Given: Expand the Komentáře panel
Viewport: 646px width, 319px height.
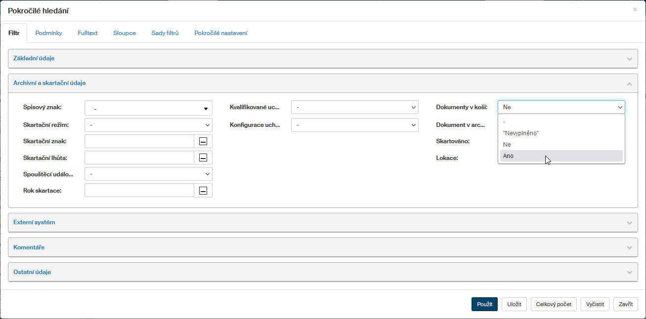Looking at the screenshot, I should click(x=629, y=247).
